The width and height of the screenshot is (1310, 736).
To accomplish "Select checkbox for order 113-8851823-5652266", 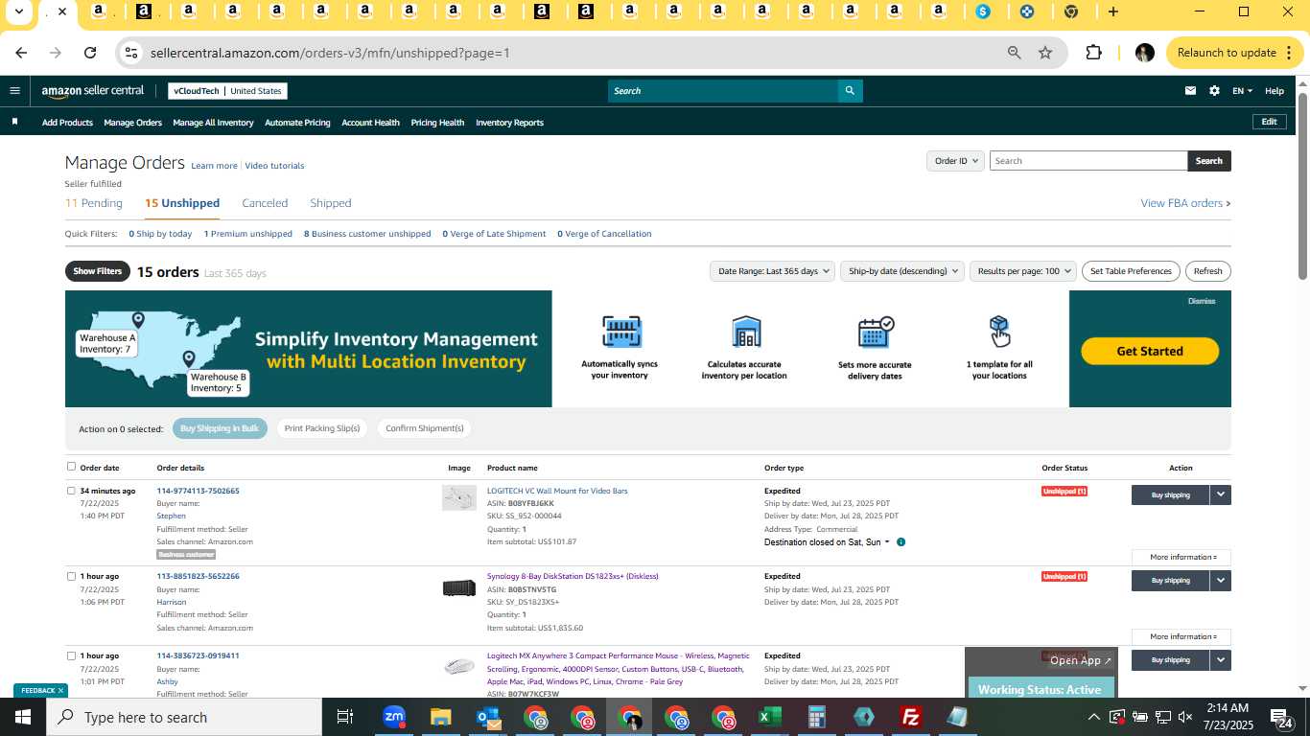I will pyautogui.click(x=71, y=576).
